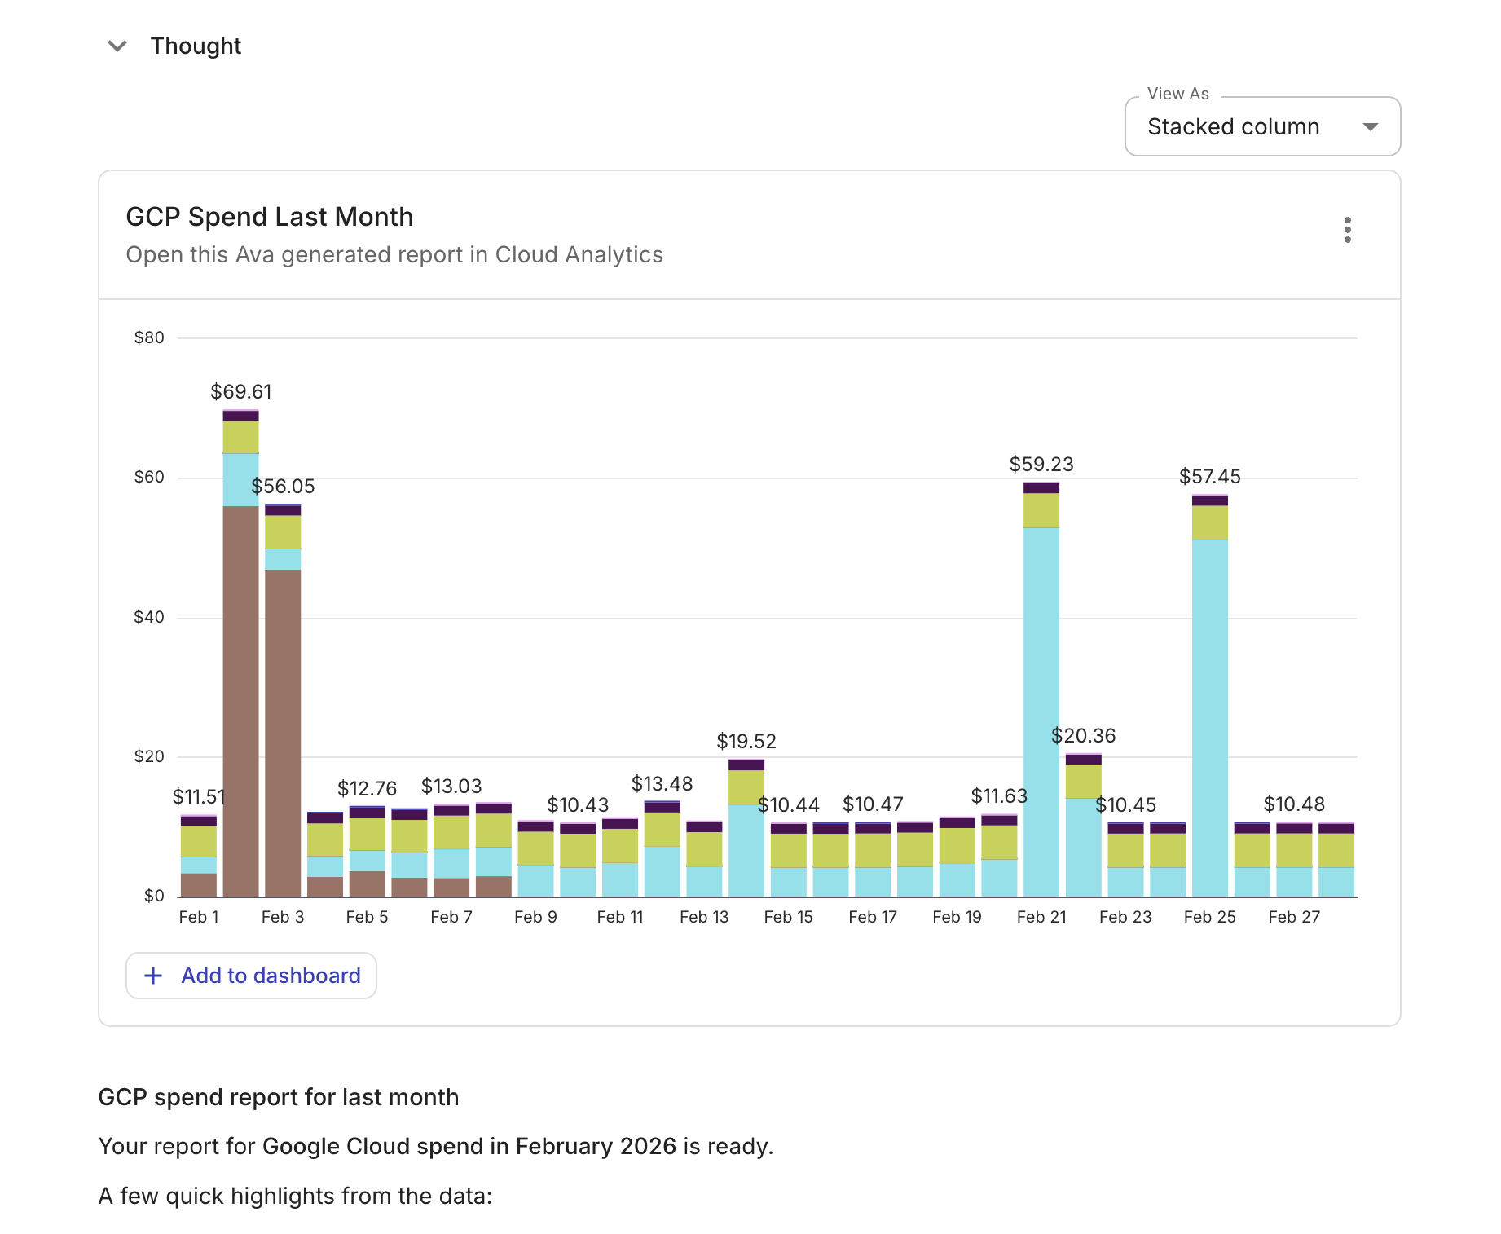Viewport: 1501px width, 1234px height.
Task: Click the GCP Spend Last Month title
Action: point(269,217)
